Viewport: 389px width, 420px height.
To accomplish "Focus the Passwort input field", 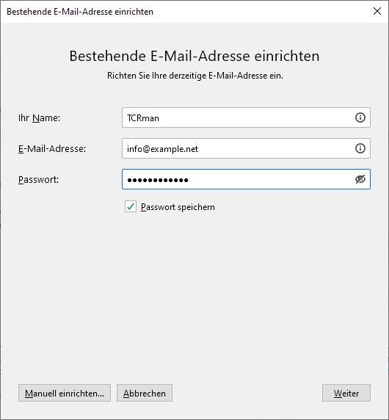I will click(x=246, y=179).
